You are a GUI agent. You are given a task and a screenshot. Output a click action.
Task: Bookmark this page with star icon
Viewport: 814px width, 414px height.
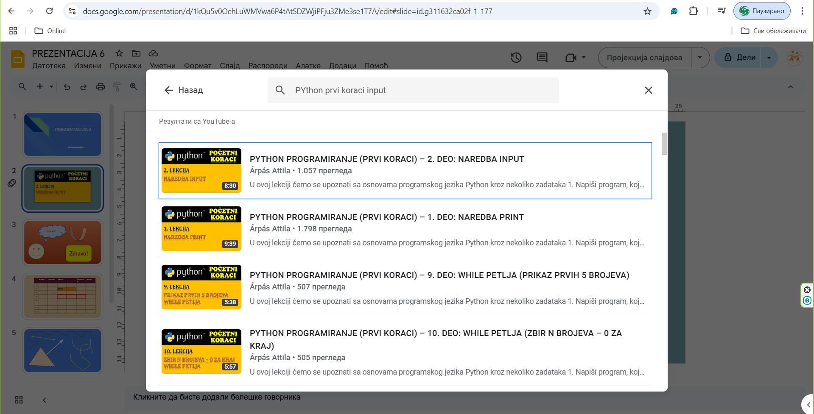tap(647, 11)
